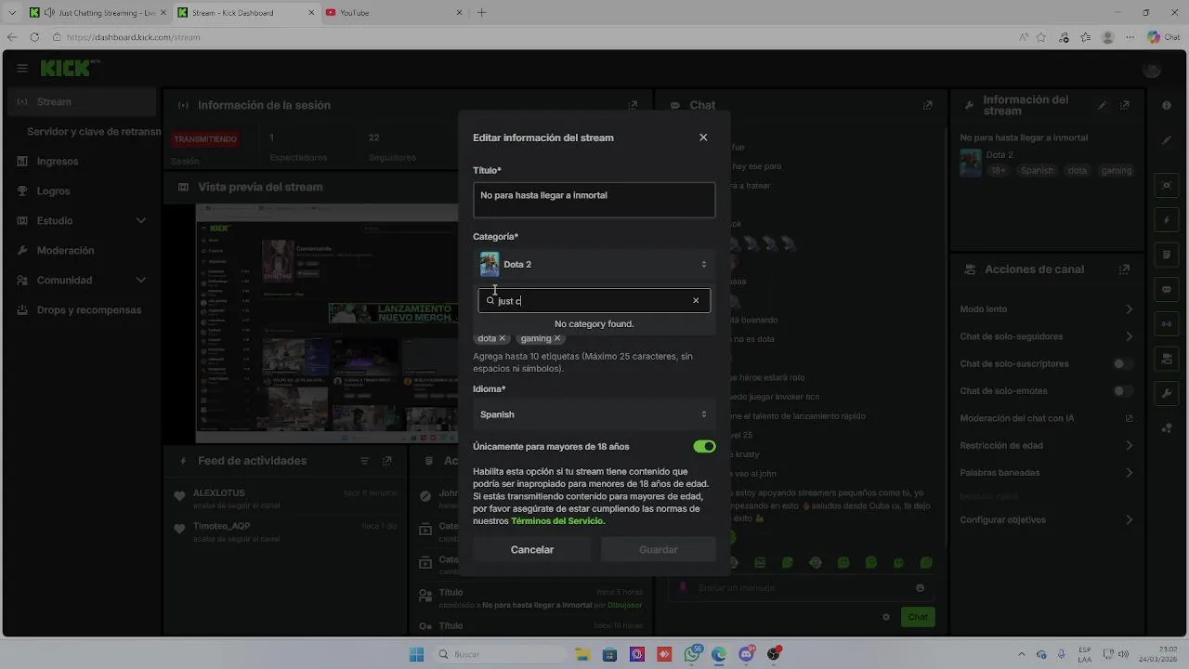Screen dimensions: 1189x669
Task: Open the Términos del Servicio link
Action: (557, 521)
